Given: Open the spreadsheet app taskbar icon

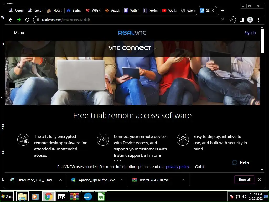Looking at the screenshot, I should pyautogui.click(x=101, y=196).
